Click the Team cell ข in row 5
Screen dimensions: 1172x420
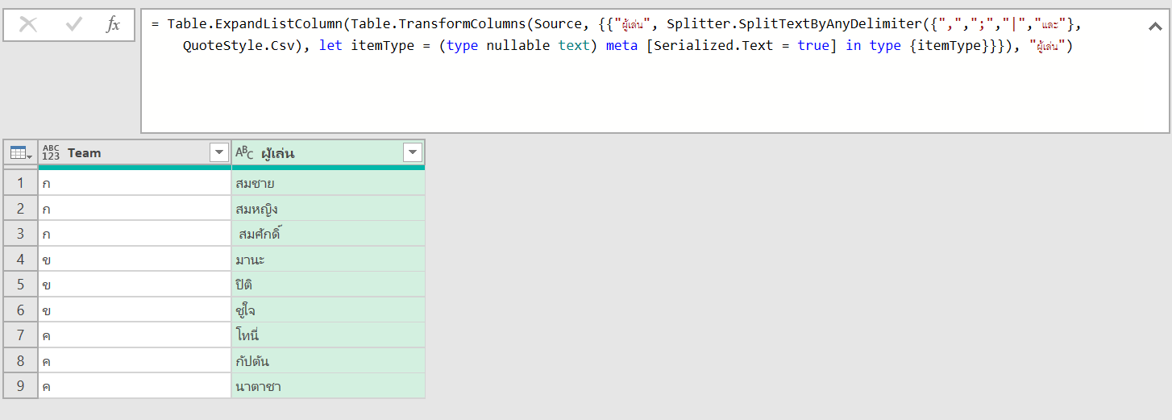point(135,285)
